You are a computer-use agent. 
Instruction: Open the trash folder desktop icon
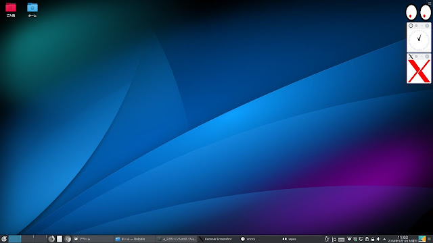(x=11, y=9)
